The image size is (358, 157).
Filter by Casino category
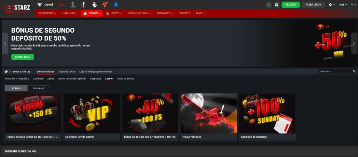[x=109, y=78]
